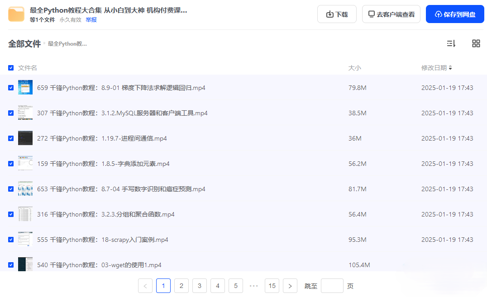
Task: Uncheck the 540 wget的使用1 file checkbox
Action: 11,265
